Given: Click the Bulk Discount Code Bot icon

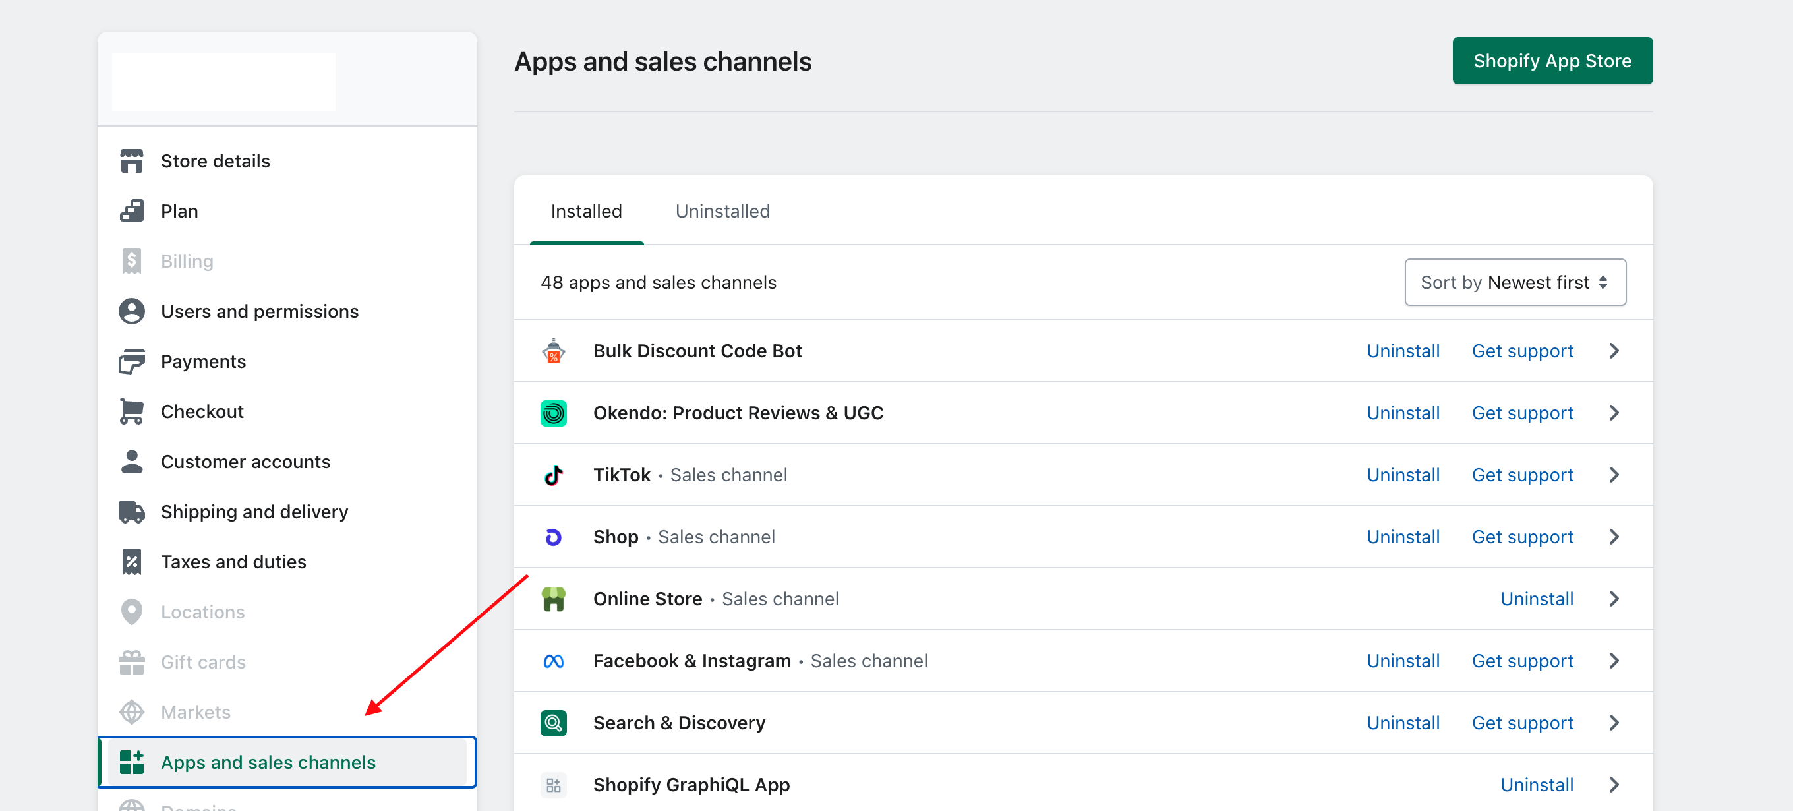Looking at the screenshot, I should coord(553,351).
